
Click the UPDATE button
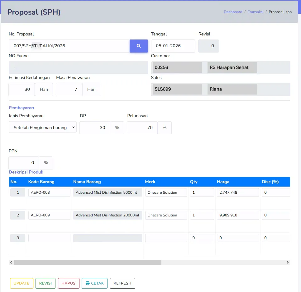tap(21, 283)
